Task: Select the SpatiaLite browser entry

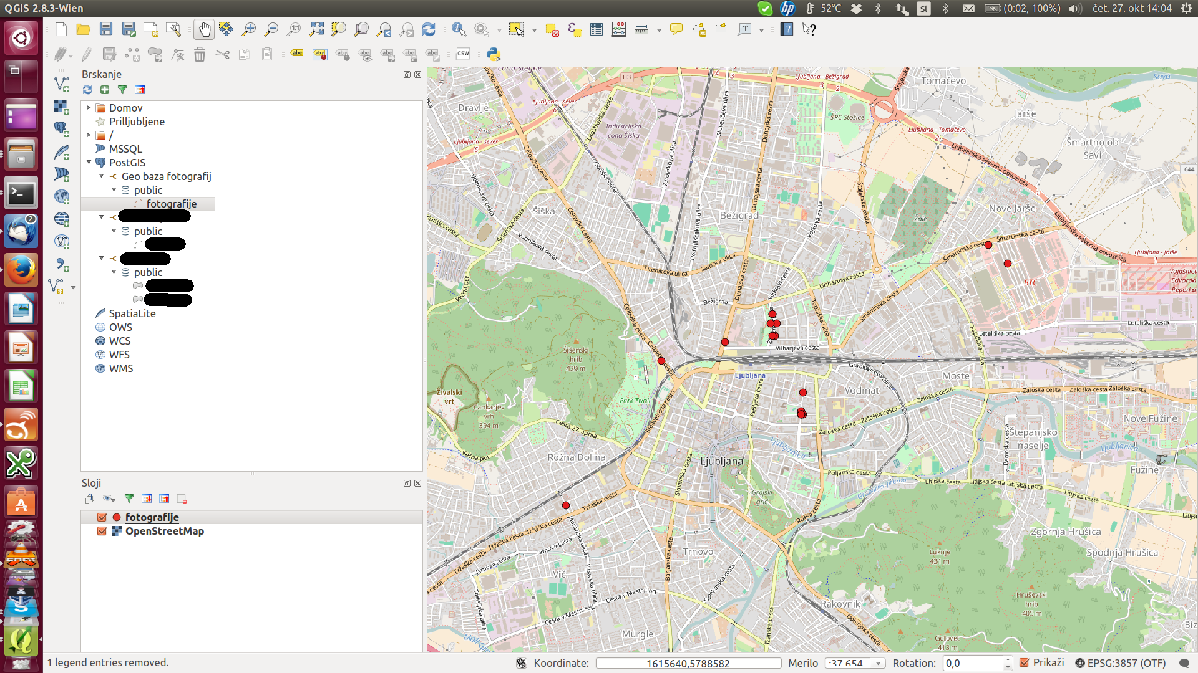Action: pos(132,313)
